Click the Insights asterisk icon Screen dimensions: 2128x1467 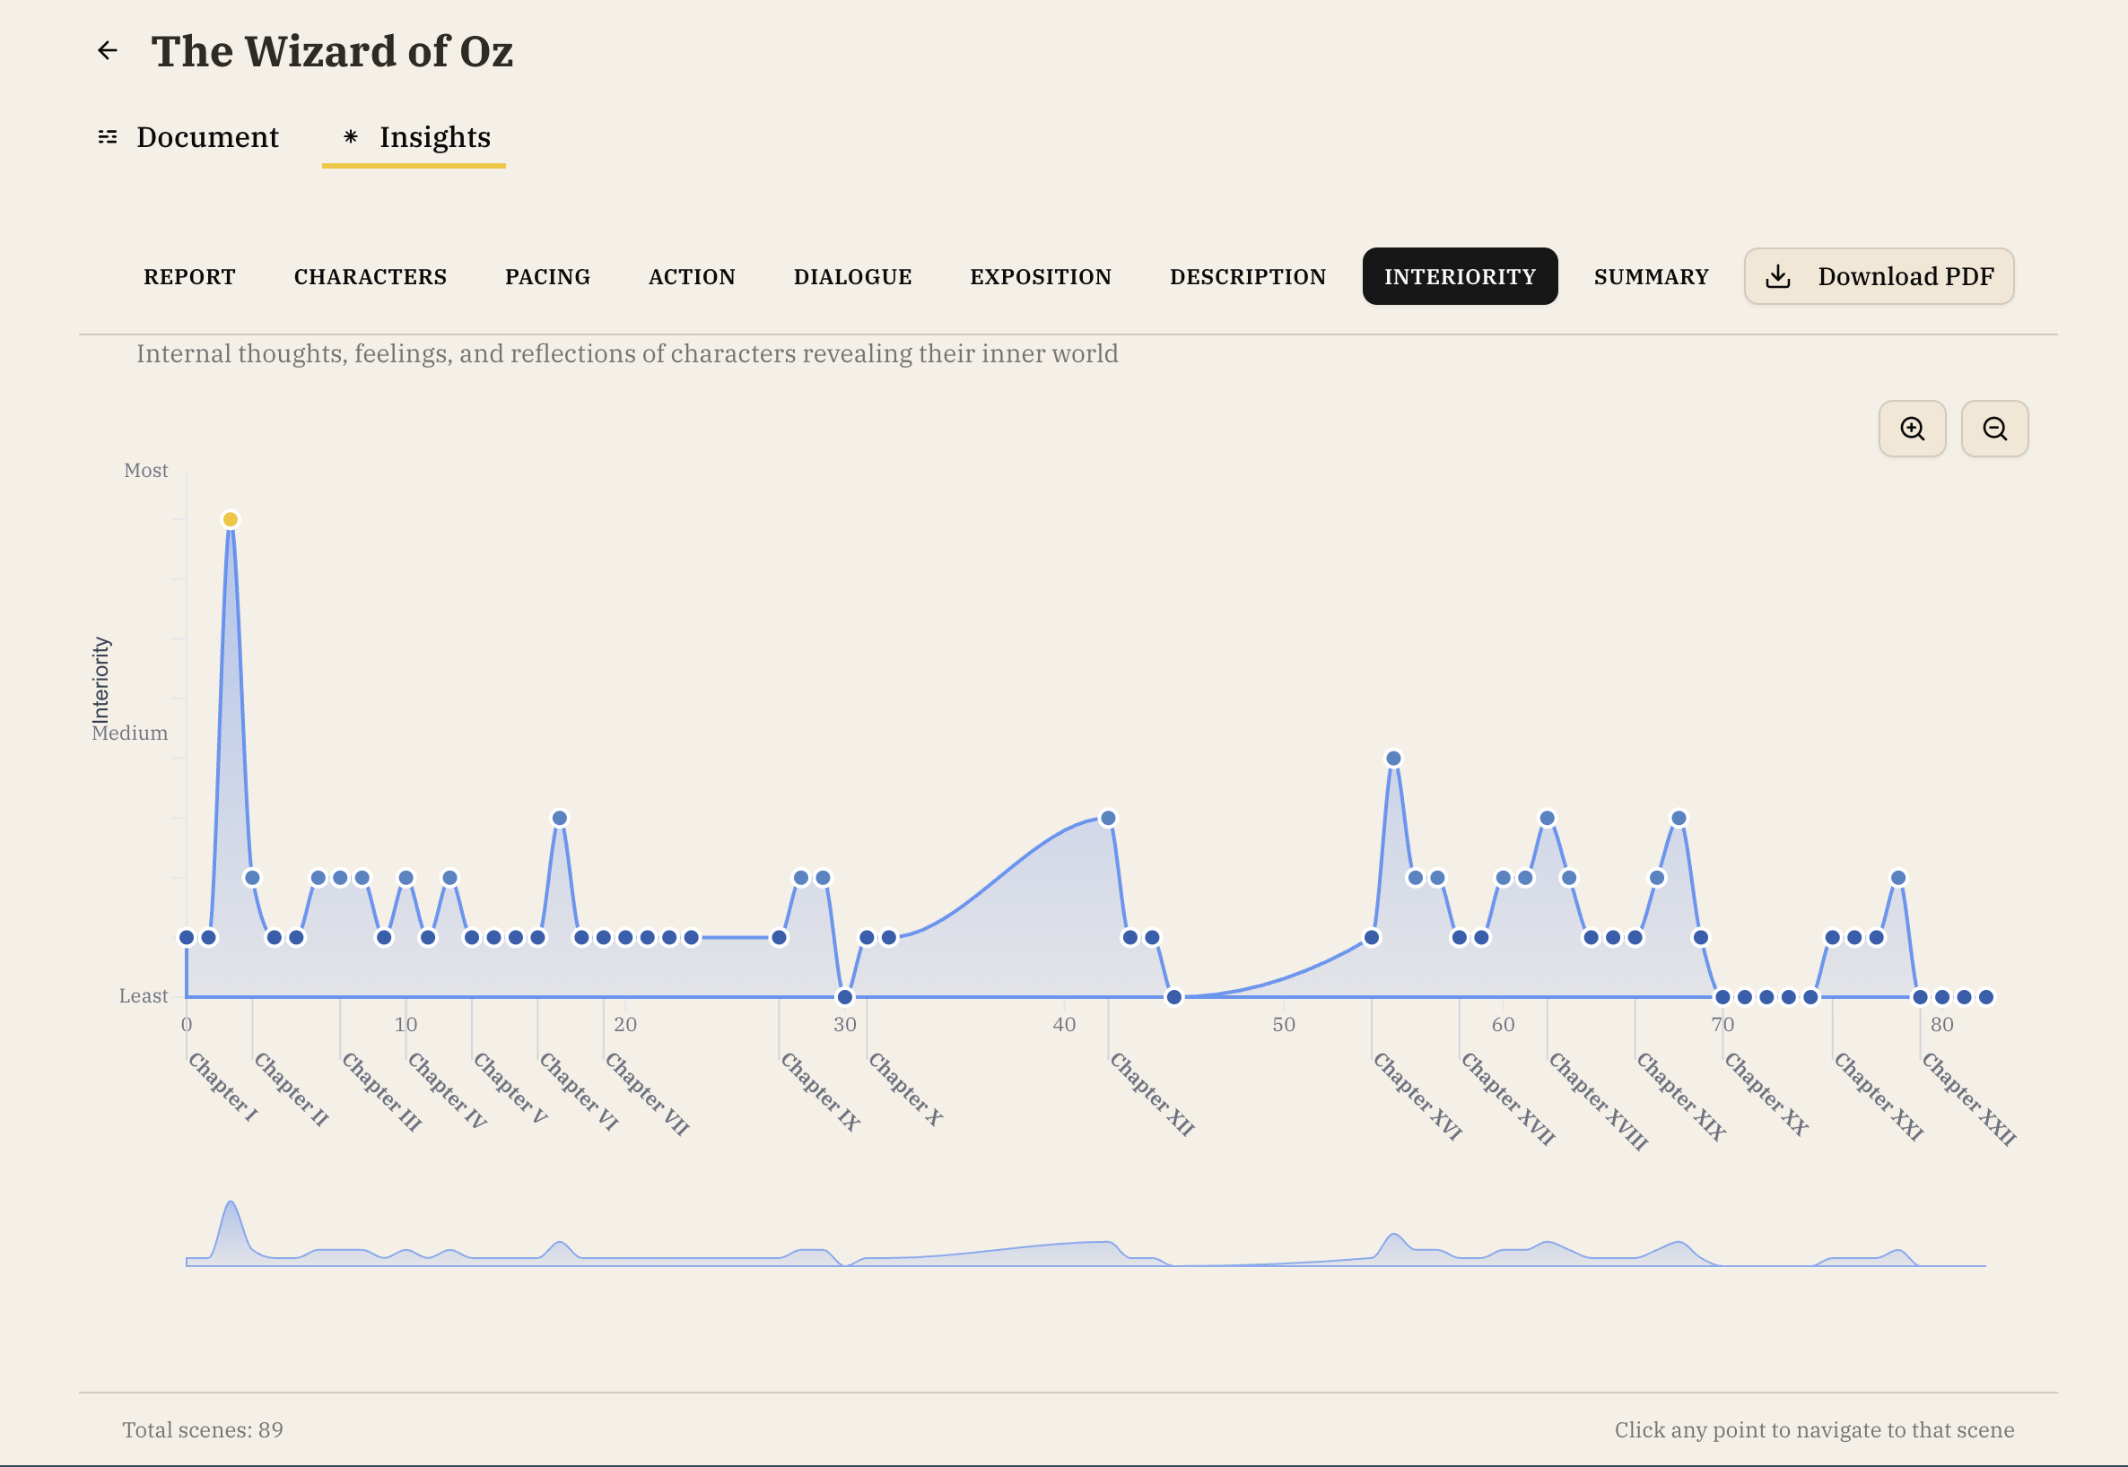[x=351, y=137]
